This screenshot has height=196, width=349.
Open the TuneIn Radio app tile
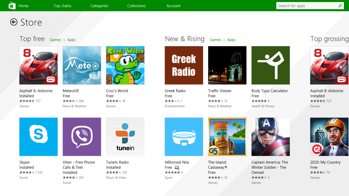(125, 137)
